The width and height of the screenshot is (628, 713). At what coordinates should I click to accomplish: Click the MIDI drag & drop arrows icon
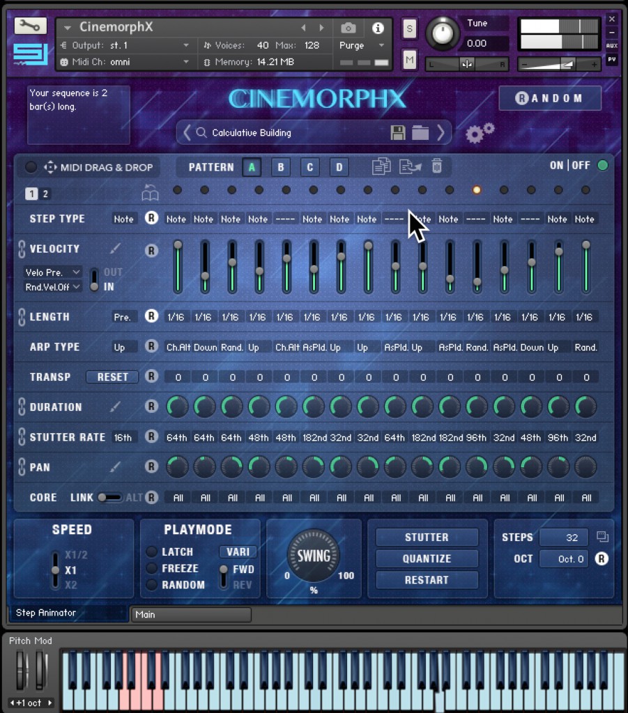point(50,167)
